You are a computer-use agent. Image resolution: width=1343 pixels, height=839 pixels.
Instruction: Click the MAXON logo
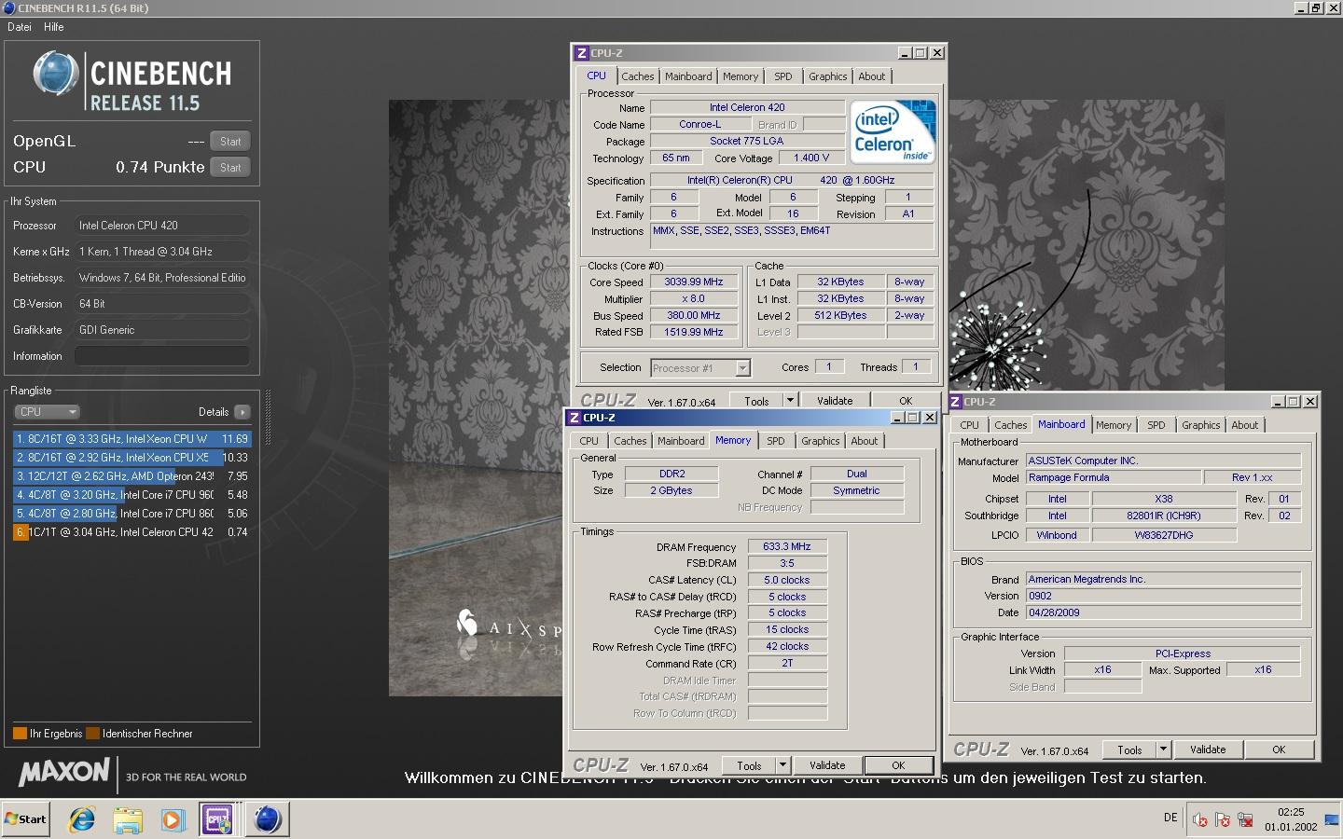tap(64, 772)
